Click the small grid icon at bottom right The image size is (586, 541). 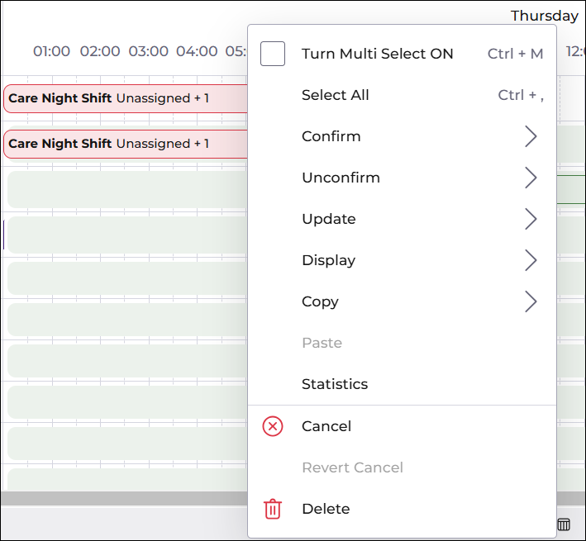564,524
